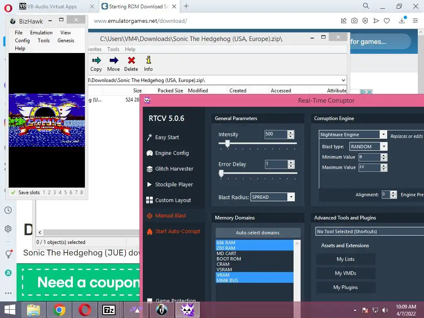Select BizHawk save slot 3
The width and height of the screenshot is (424, 318).
(55, 193)
